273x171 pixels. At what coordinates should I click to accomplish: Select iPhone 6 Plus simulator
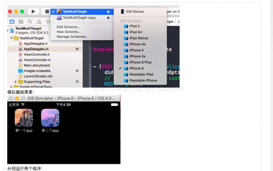pyautogui.click(x=140, y=62)
